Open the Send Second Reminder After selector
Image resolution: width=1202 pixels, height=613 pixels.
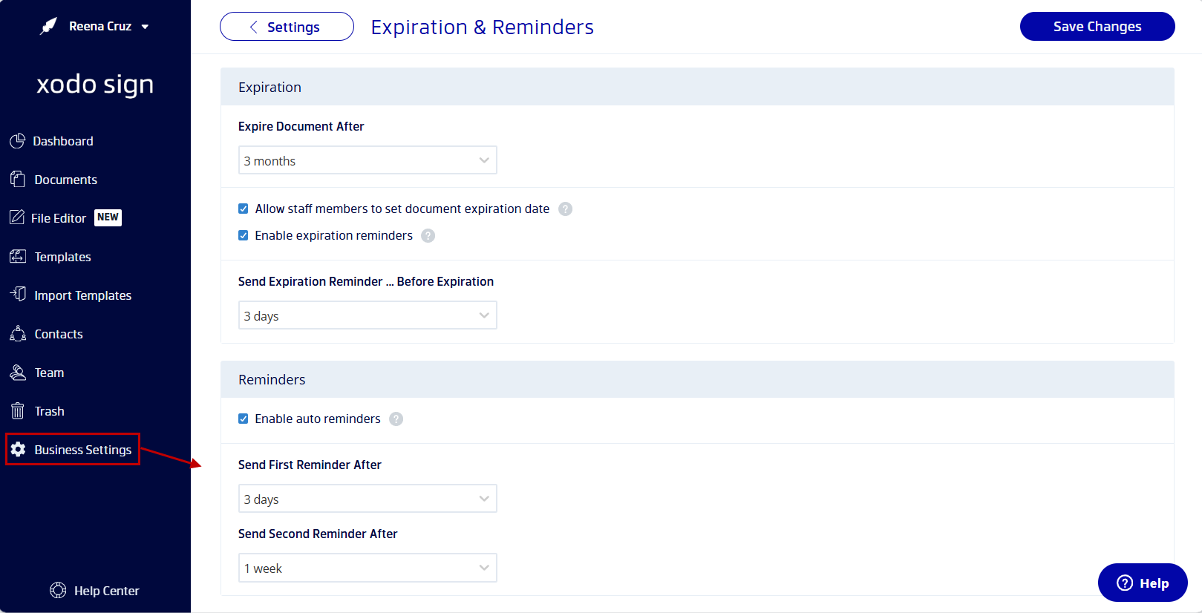[368, 567]
